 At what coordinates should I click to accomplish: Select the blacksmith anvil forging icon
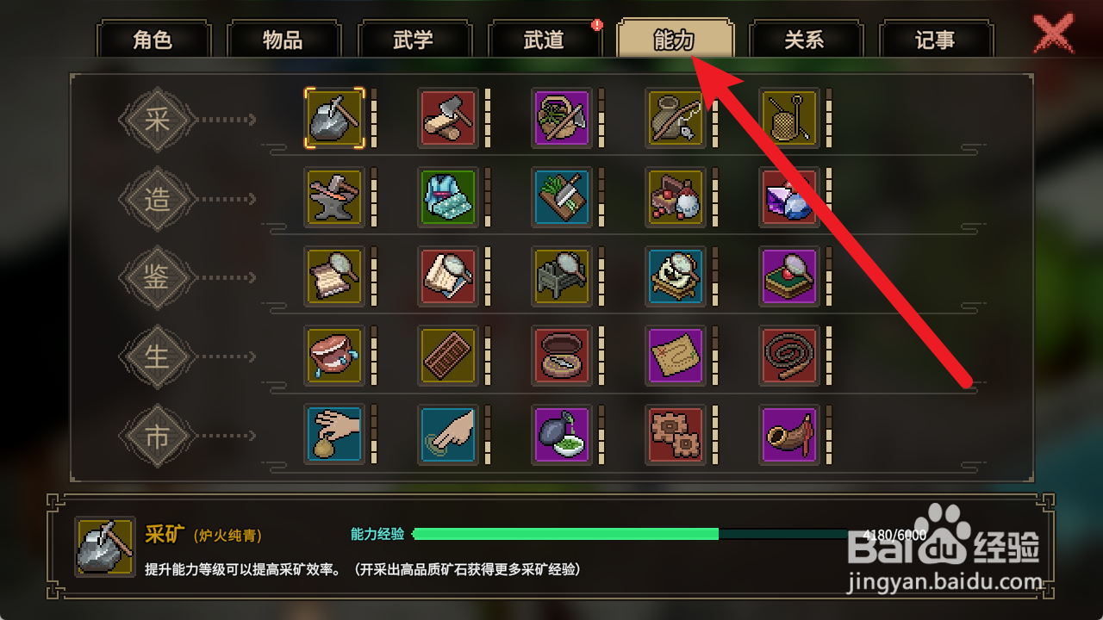[x=334, y=197]
